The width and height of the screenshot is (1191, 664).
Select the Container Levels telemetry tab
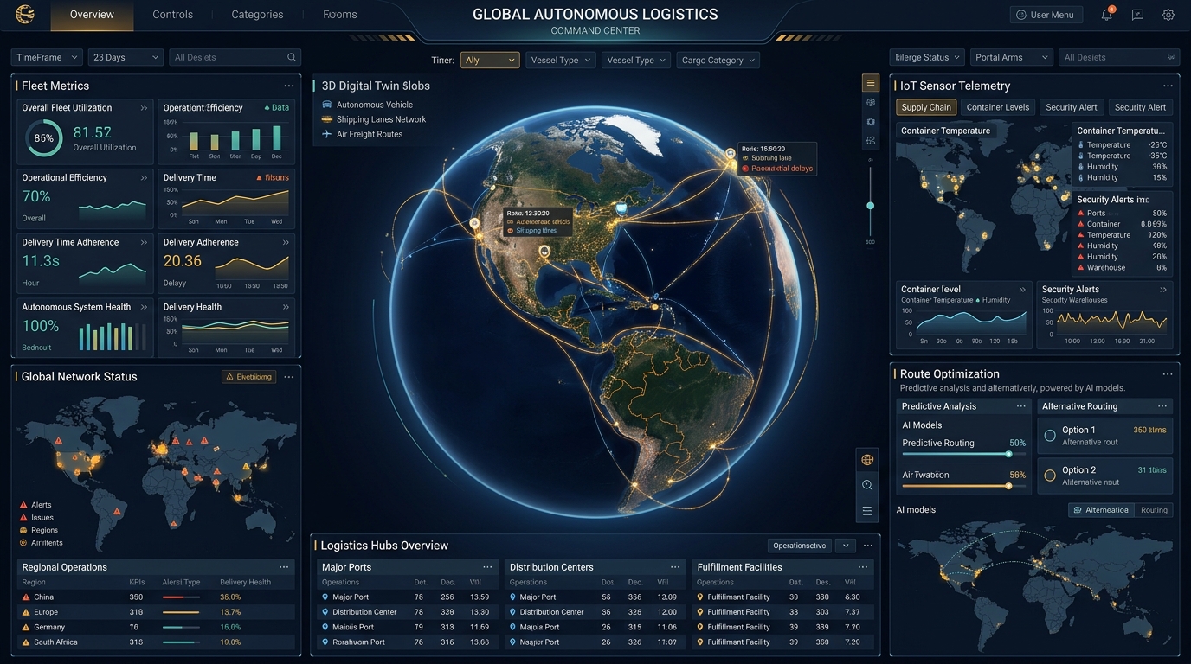click(998, 107)
